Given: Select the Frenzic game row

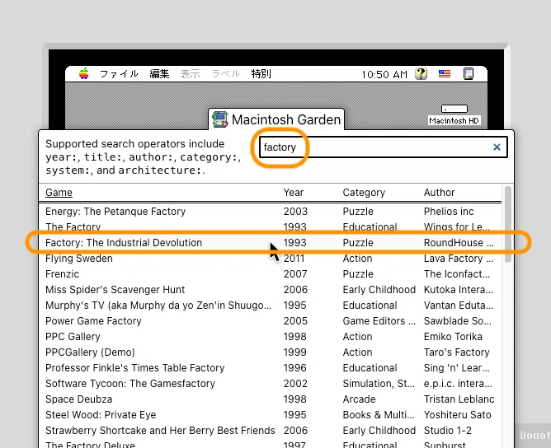Looking at the screenshot, I should (x=270, y=273).
